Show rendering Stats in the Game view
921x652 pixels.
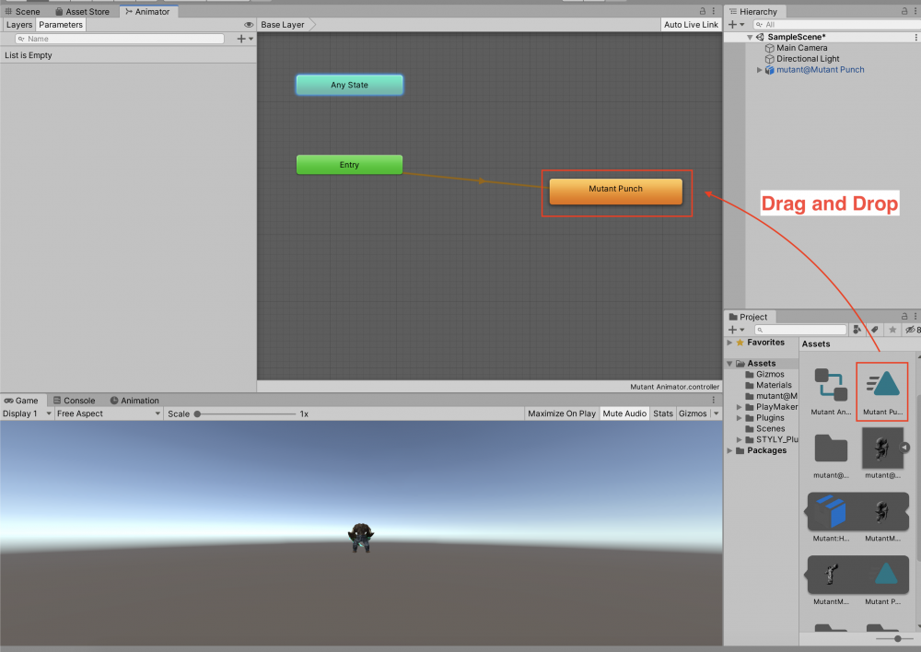click(662, 413)
